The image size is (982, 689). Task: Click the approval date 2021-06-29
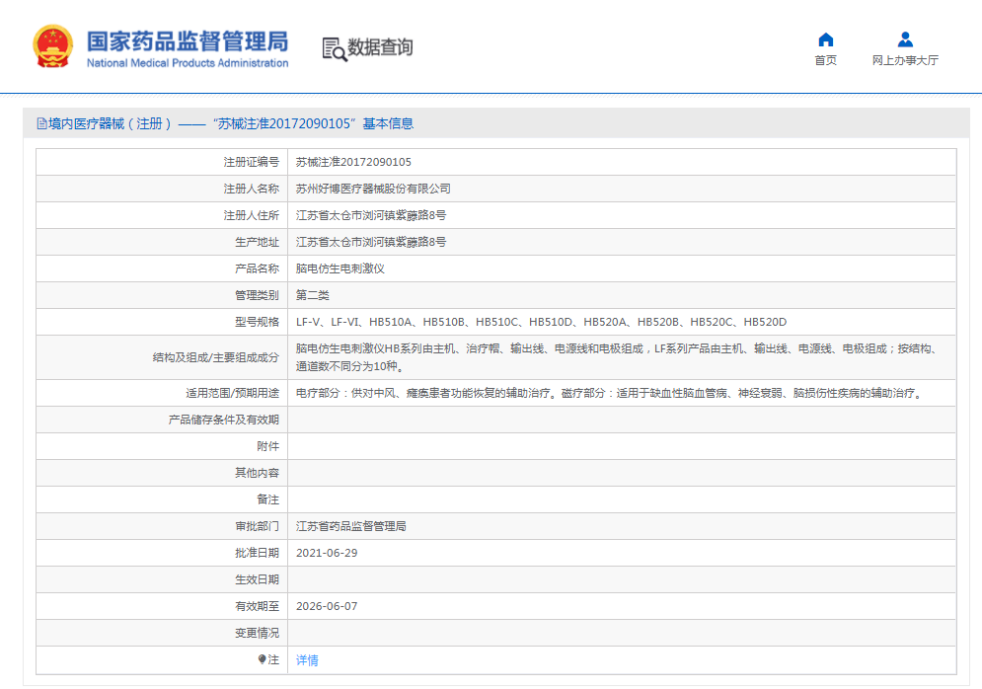pos(327,553)
